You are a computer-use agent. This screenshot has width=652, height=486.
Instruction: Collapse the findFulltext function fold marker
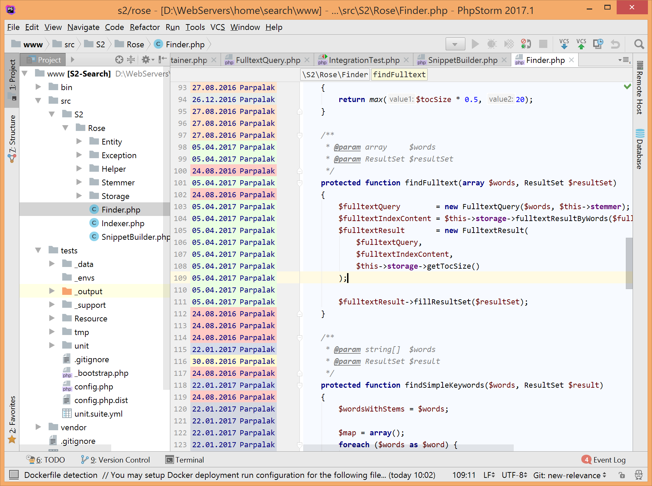[299, 183]
